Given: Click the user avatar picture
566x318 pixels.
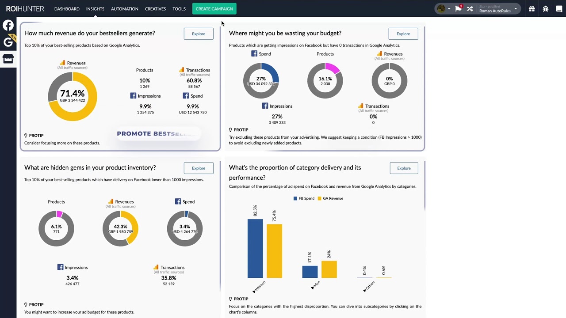Looking at the screenshot, I should click(x=441, y=8).
